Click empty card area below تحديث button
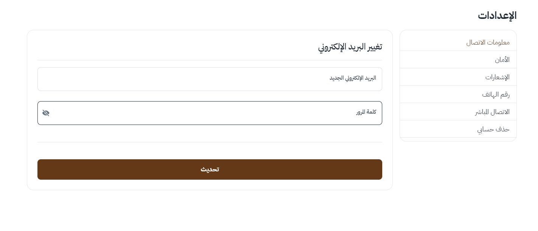This screenshot has height=231, width=538. [x=209, y=185]
